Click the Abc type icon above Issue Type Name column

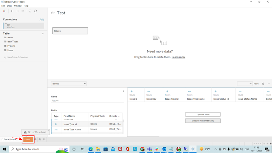189,91
